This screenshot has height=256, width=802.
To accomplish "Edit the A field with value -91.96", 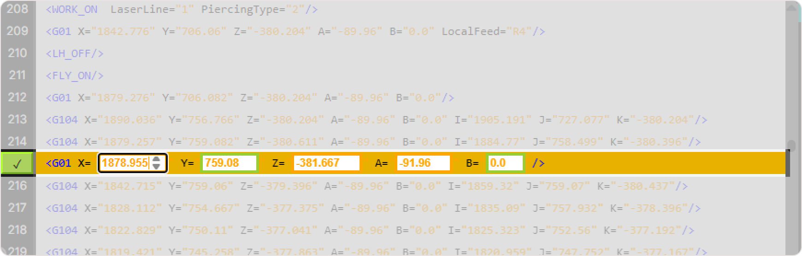I will (x=423, y=163).
